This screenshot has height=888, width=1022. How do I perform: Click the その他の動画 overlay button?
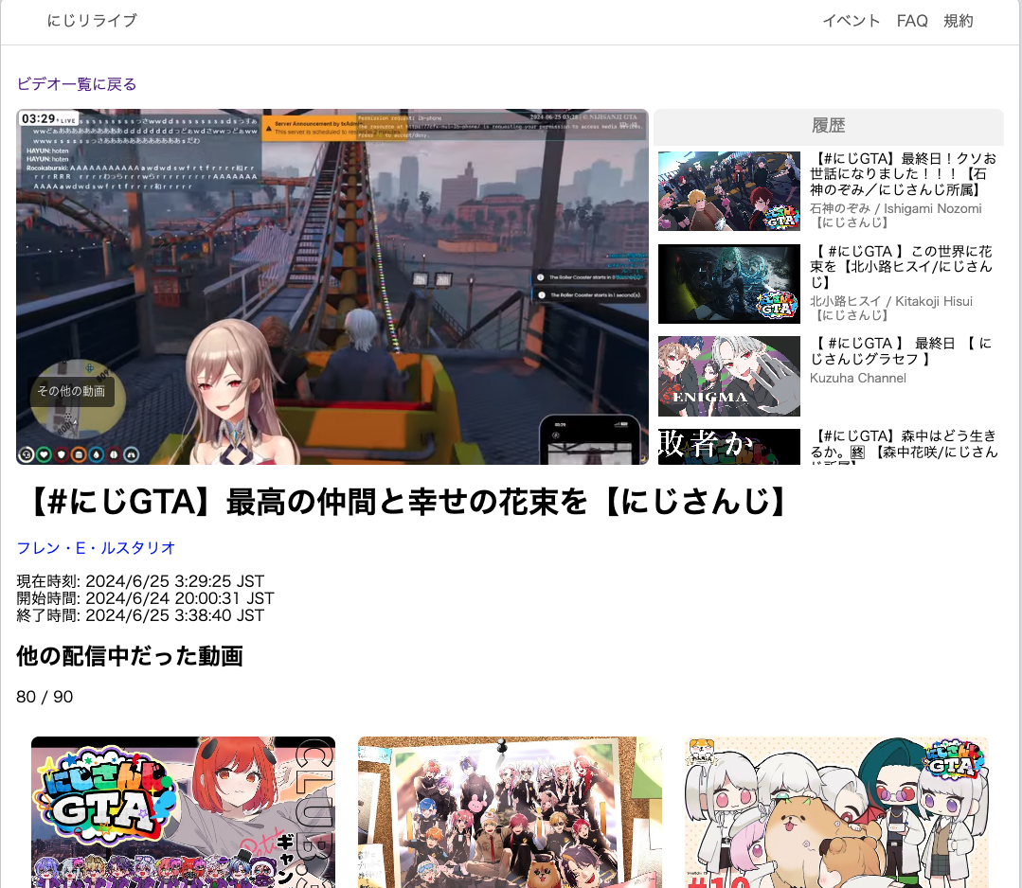pyautogui.click(x=71, y=391)
